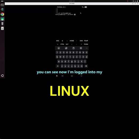This screenshot has height=139, width=139.
Task: Open the Activities overview pill
Action: tap(2, 1)
